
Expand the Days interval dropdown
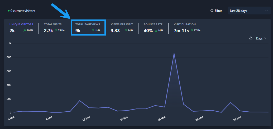[x=261, y=38]
